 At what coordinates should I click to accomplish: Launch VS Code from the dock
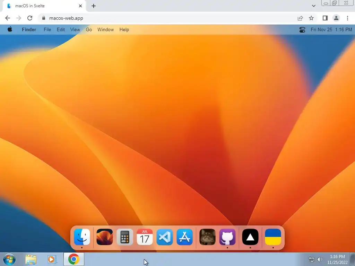point(165,237)
